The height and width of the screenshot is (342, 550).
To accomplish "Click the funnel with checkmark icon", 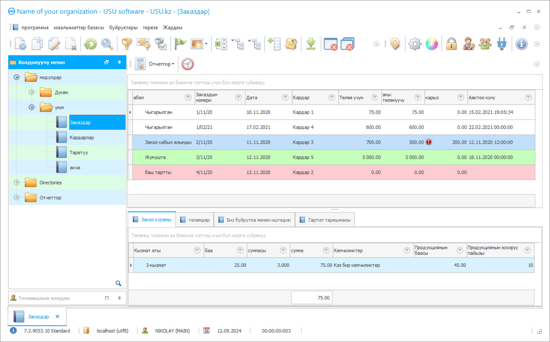I will point(160,44).
